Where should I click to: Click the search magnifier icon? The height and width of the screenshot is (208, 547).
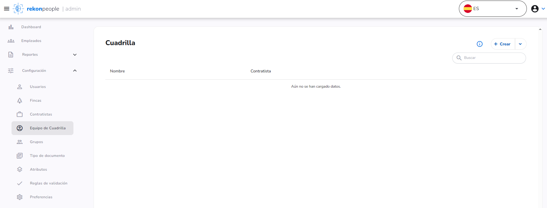coord(459,58)
